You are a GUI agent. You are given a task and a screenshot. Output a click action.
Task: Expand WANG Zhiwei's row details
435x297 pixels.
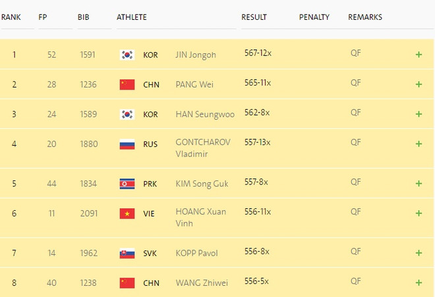(x=419, y=283)
